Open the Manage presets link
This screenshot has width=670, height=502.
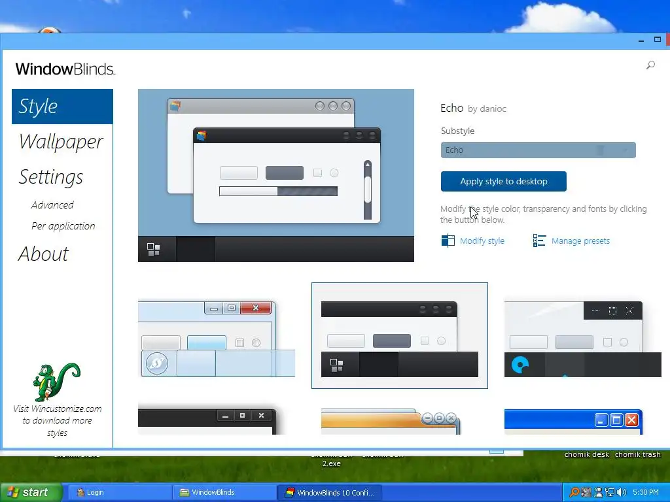click(580, 241)
